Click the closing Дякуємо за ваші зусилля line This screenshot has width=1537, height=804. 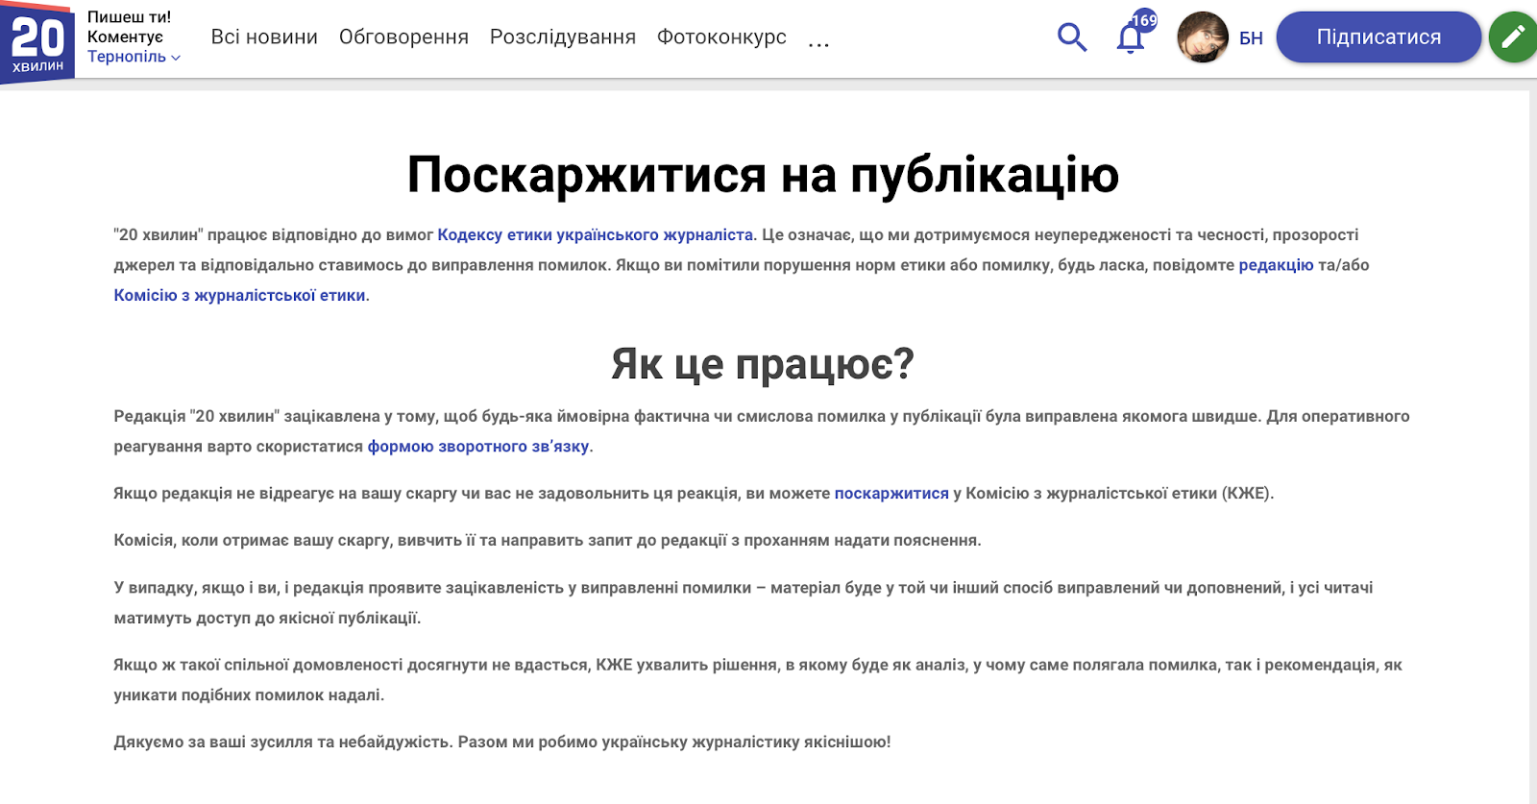click(x=502, y=742)
